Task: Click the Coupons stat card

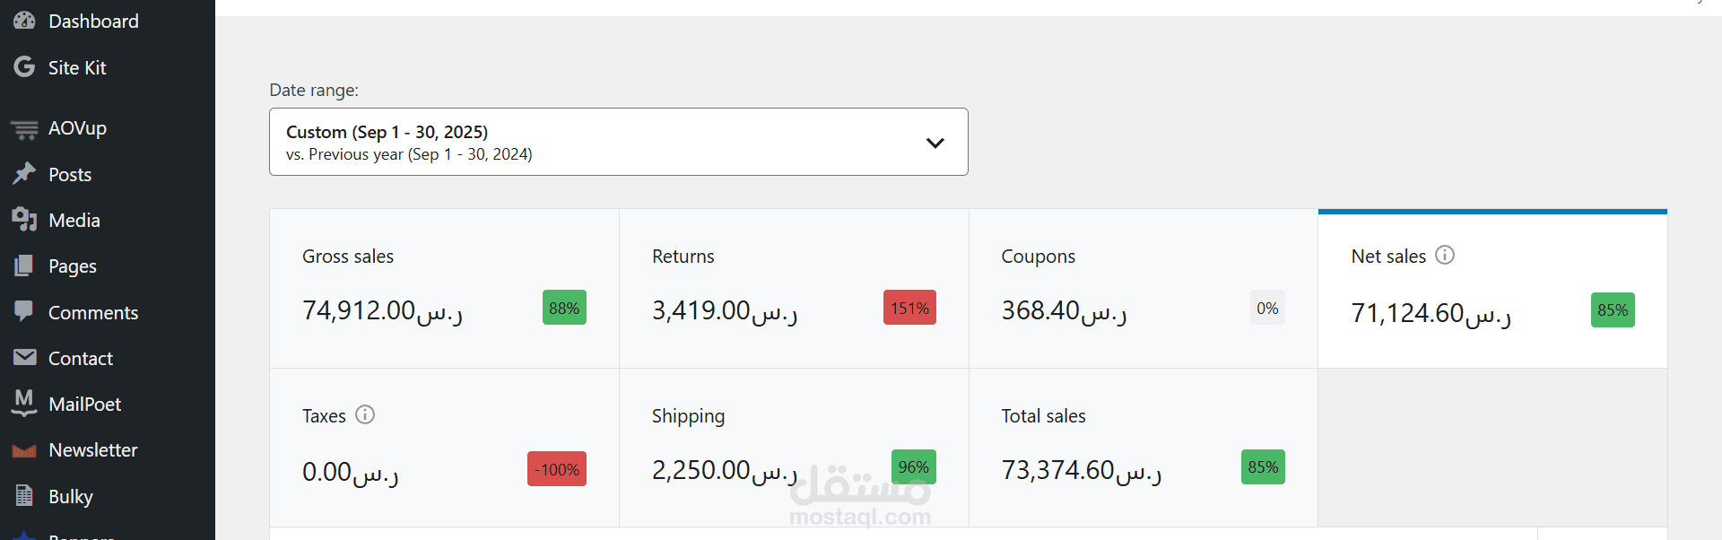Action: coord(1143,287)
